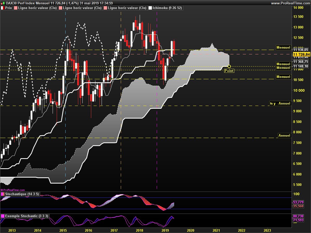The width and height of the screenshot is (311, 233).
Task: Click the 11 368,75 price tag
Action: point(301,62)
